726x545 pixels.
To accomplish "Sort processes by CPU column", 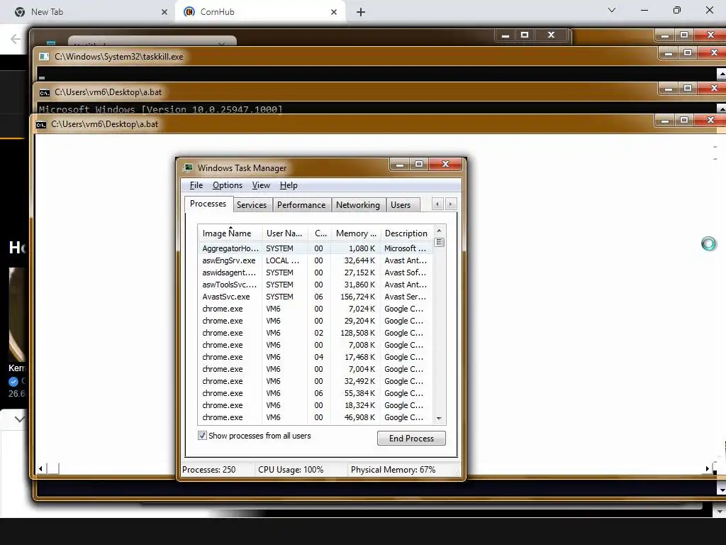I will 320,233.
